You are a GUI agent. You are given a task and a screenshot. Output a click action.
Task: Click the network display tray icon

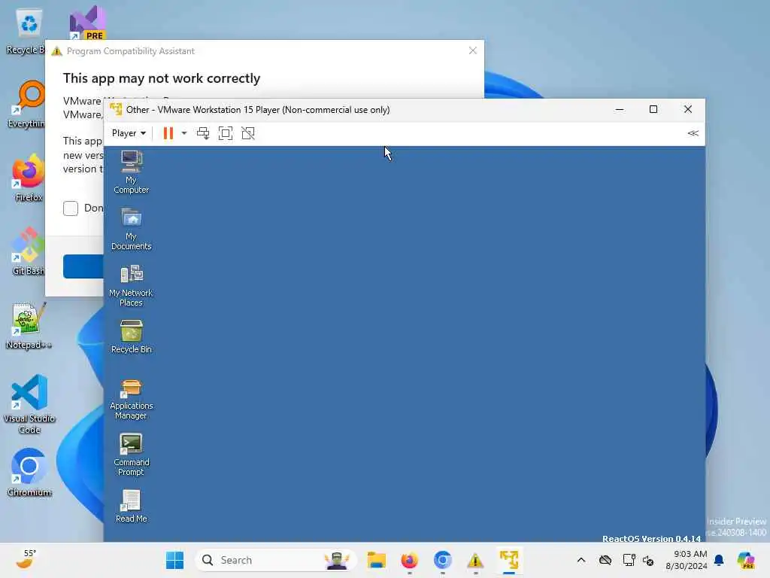pyautogui.click(x=629, y=560)
